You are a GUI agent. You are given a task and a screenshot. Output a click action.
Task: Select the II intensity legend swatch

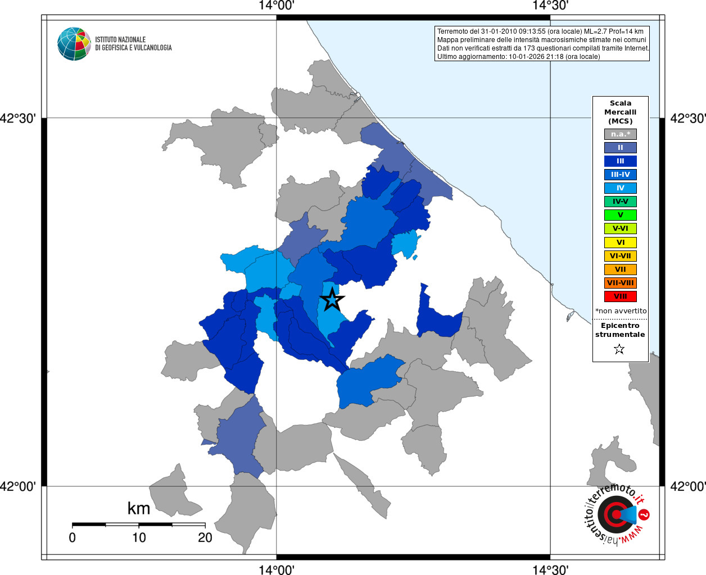(x=621, y=148)
